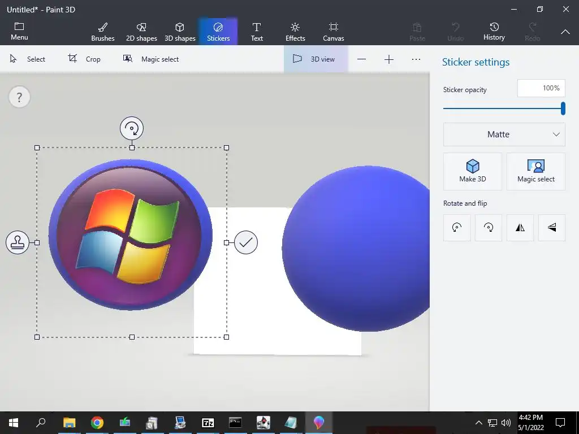
Task: Use Magic select in the toolbar
Action: (x=150, y=59)
